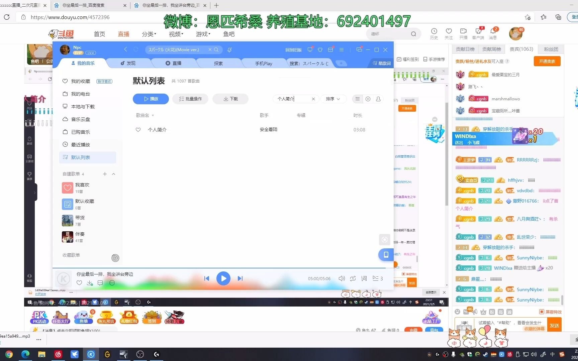
Task: Click the locate current song icon
Action: [385, 240]
